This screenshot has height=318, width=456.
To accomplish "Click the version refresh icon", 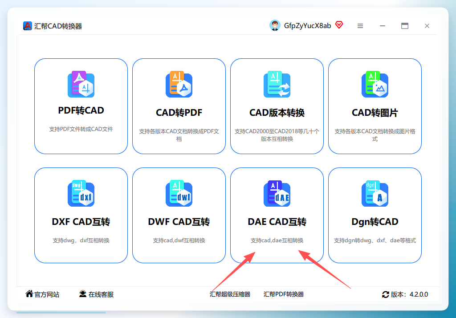I will click(x=386, y=294).
